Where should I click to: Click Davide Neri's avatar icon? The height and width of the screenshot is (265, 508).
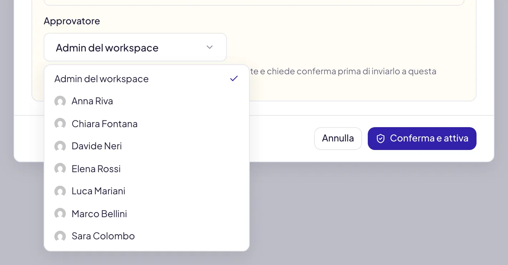pos(60,146)
